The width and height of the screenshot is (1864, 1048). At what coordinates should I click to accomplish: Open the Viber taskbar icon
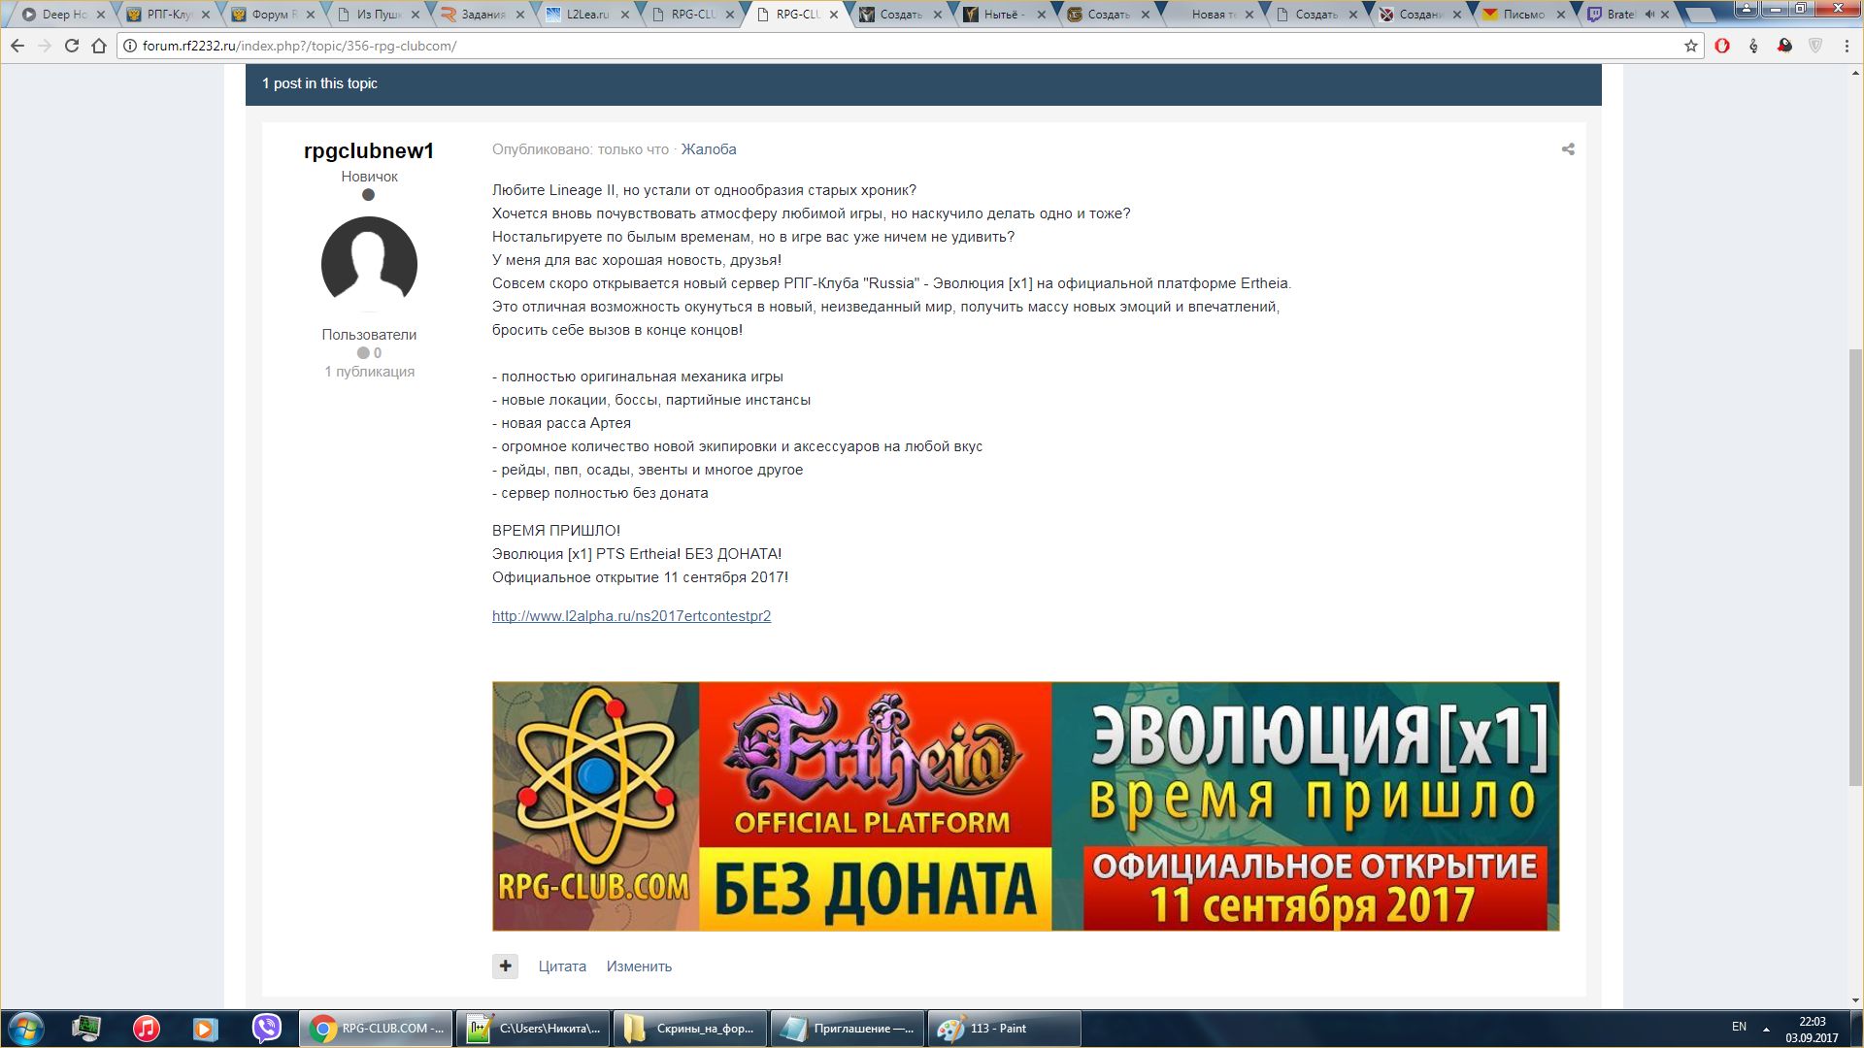pyautogui.click(x=266, y=1029)
